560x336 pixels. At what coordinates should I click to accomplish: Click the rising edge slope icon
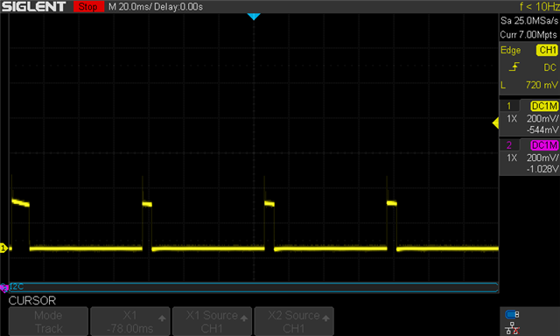pyautogui.click(x=514, y=66)
